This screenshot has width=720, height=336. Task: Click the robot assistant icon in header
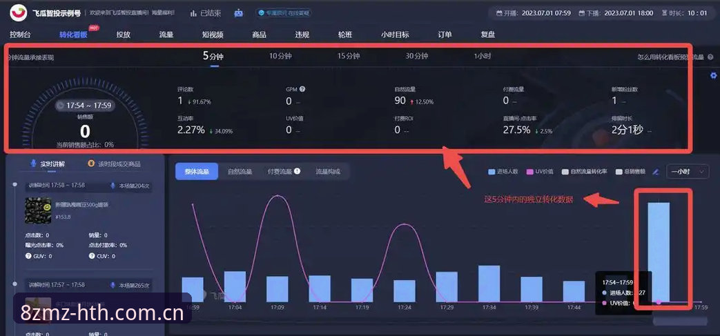(238, 13)
